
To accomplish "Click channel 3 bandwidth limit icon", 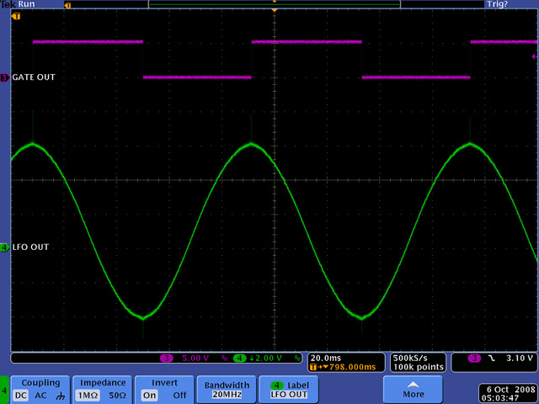I will coord(225,359).
